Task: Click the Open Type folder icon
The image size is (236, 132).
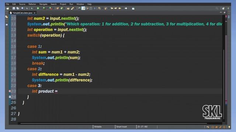Action: [x=68, y=8]
